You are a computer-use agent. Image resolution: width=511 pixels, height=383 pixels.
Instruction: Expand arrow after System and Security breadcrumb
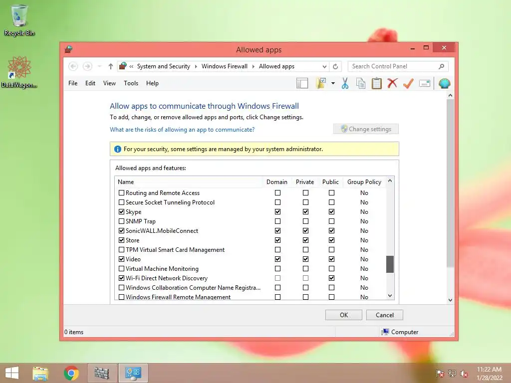pos(196,66)
